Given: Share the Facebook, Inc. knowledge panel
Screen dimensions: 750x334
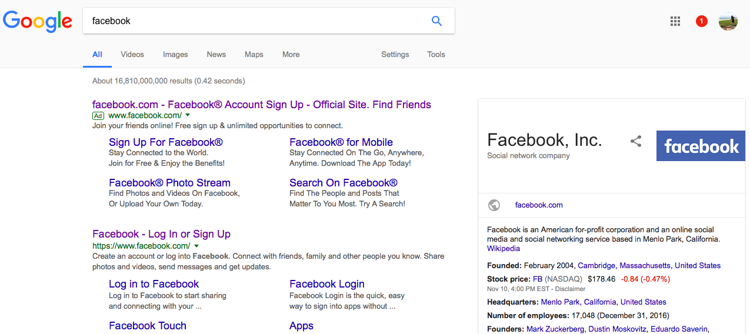Looking at the screenshot, I should pos(636,141).
